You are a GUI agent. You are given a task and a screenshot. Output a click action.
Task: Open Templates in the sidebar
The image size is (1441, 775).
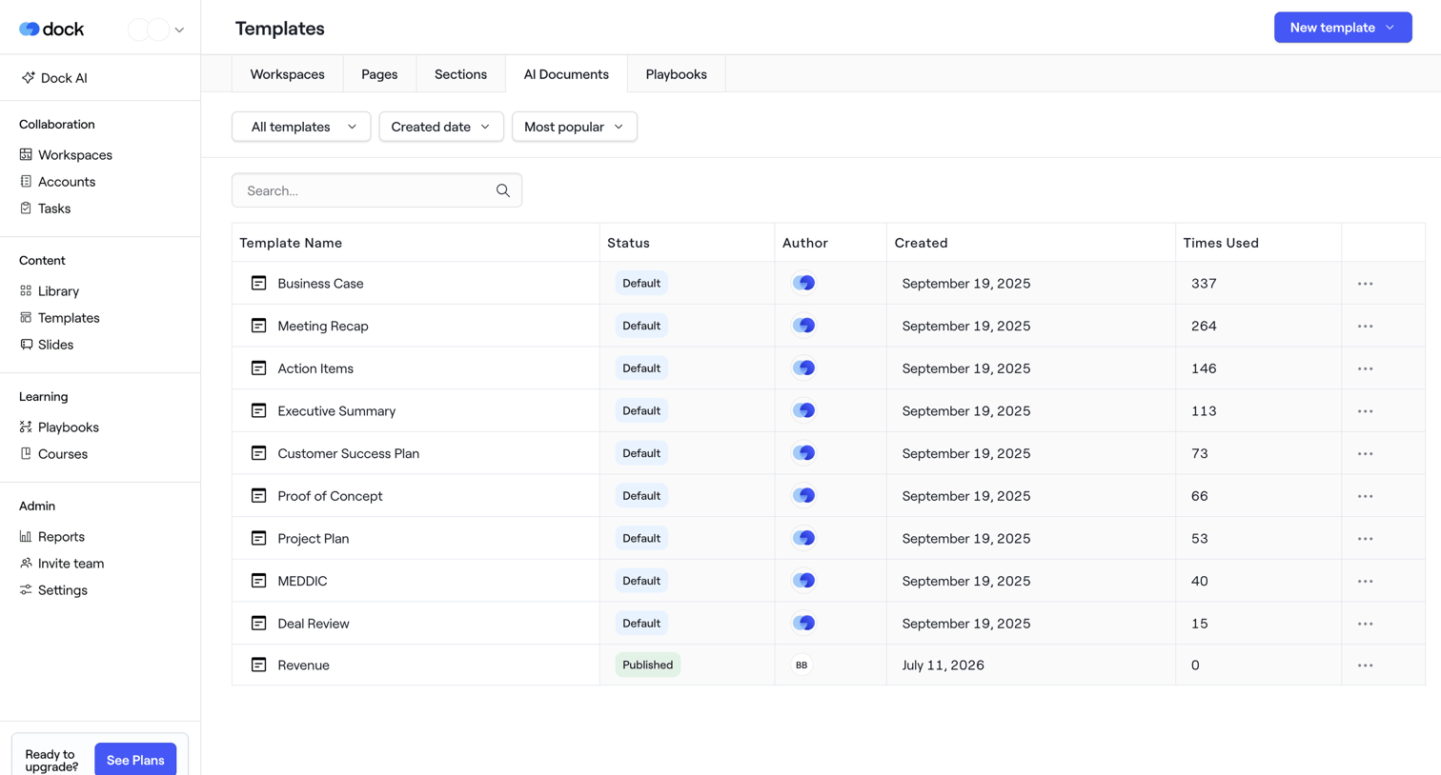(59, 317)
